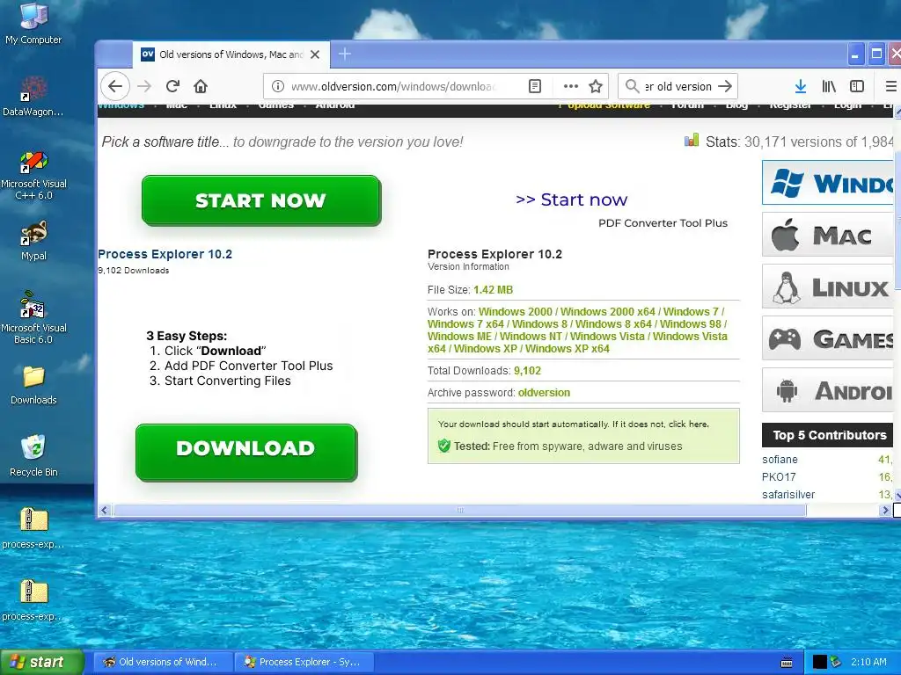The height and width of the screenshot is (675, 901).
Task: Select the Downloads folder on desktop
Action: click(x=33, y=385)
